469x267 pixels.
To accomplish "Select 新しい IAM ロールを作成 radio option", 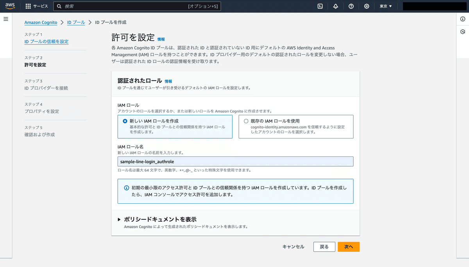I will pyautogui.click(x=125, y=121).
